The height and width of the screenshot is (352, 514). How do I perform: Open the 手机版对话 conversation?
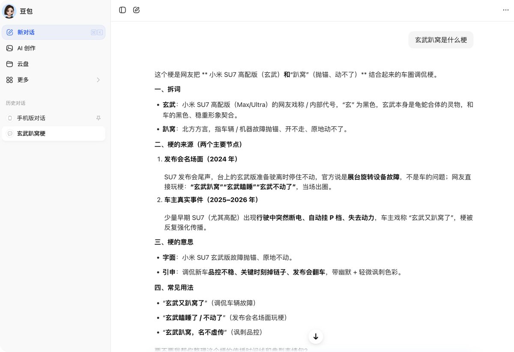pos(54,118)
